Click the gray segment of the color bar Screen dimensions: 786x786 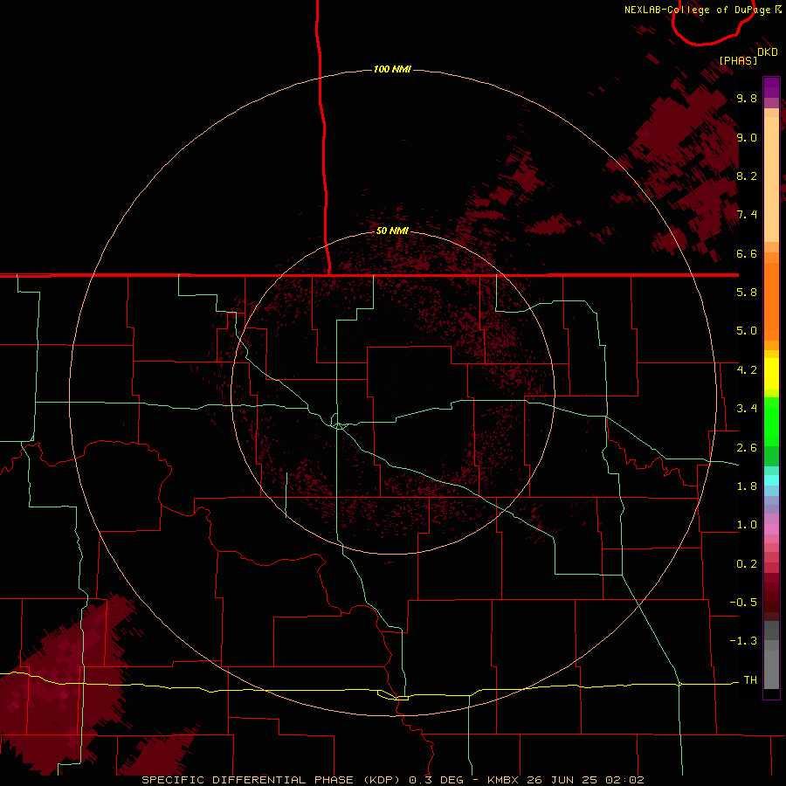click(x=771, y=655)
